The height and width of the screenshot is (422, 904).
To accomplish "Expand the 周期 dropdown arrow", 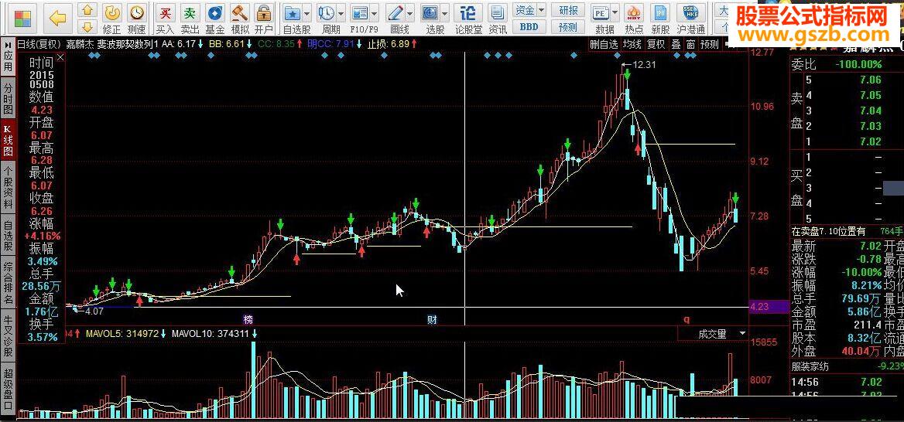I will click(341, 12).
